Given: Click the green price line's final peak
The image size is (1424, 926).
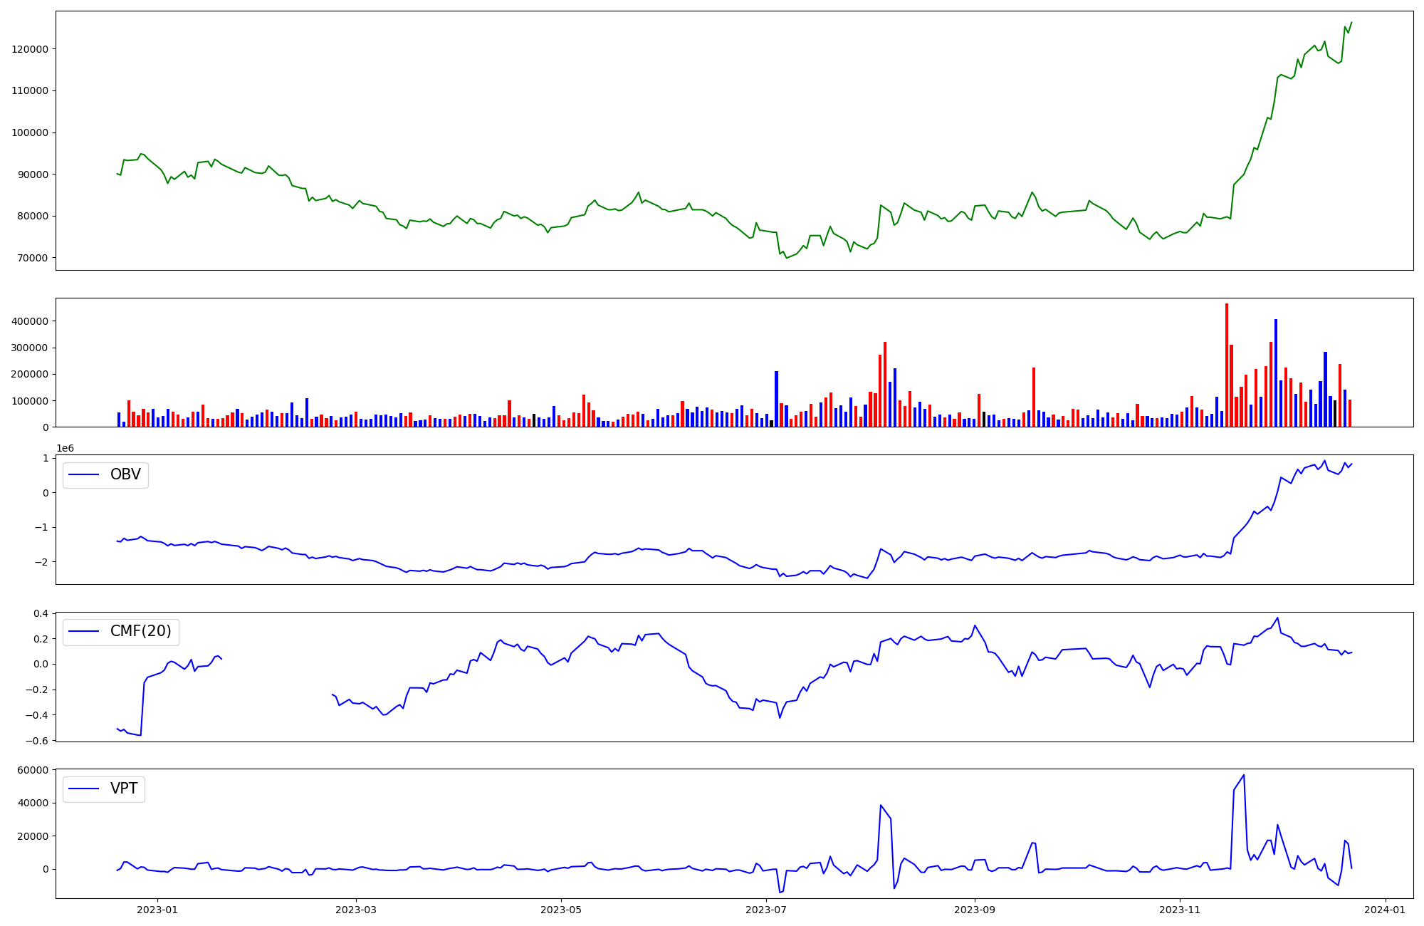Looking at the screenshot, I should point(1351,23).
